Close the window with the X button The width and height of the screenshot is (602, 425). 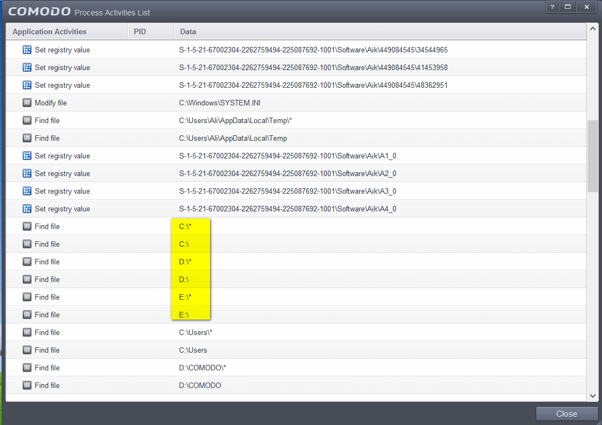click(x=587, y=7)
